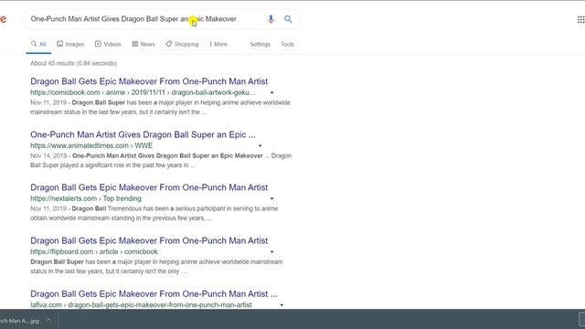The width and height of the screenshot is (585, 329).
Task: Expand dropdown arrow beside lafiva.com URL
Action: pos(282,305)
